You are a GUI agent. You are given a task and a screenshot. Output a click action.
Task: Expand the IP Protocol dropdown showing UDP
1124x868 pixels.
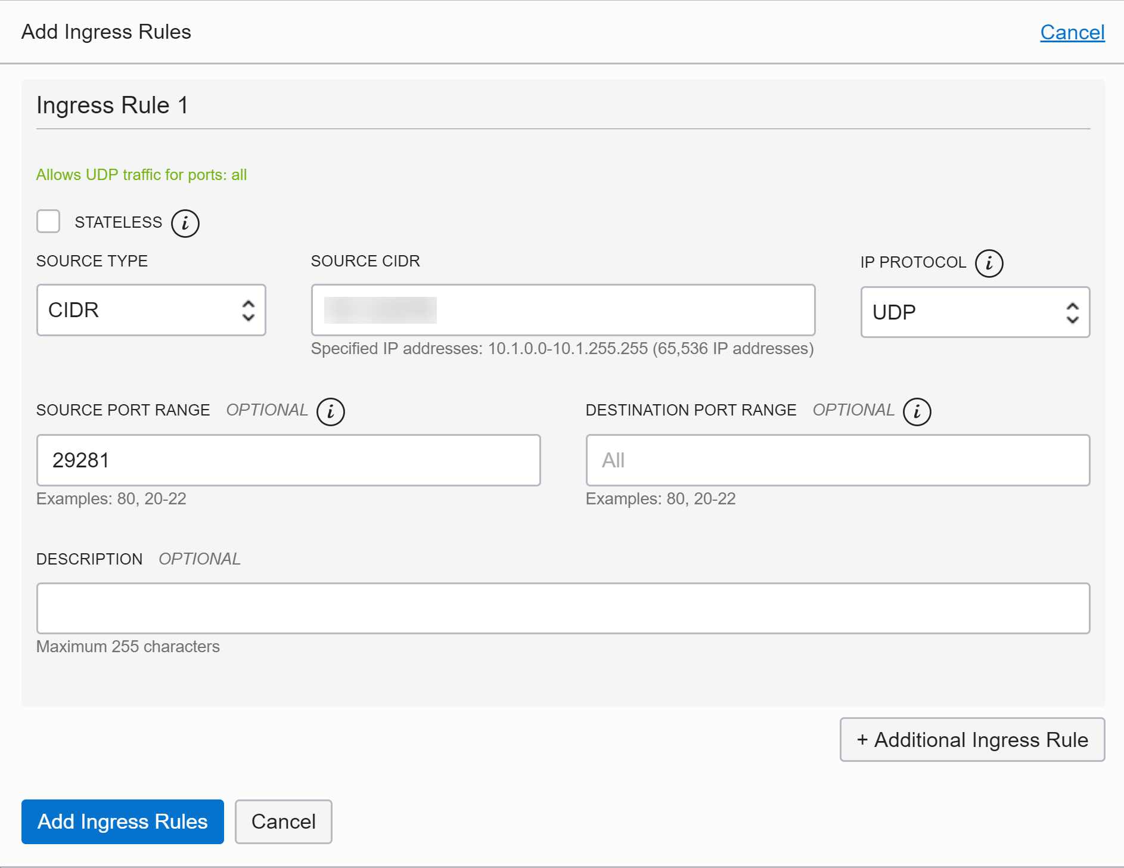(974, 312)
